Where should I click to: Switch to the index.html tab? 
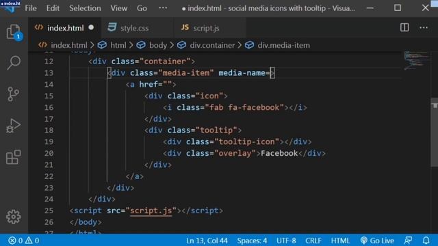coord(66,28)
